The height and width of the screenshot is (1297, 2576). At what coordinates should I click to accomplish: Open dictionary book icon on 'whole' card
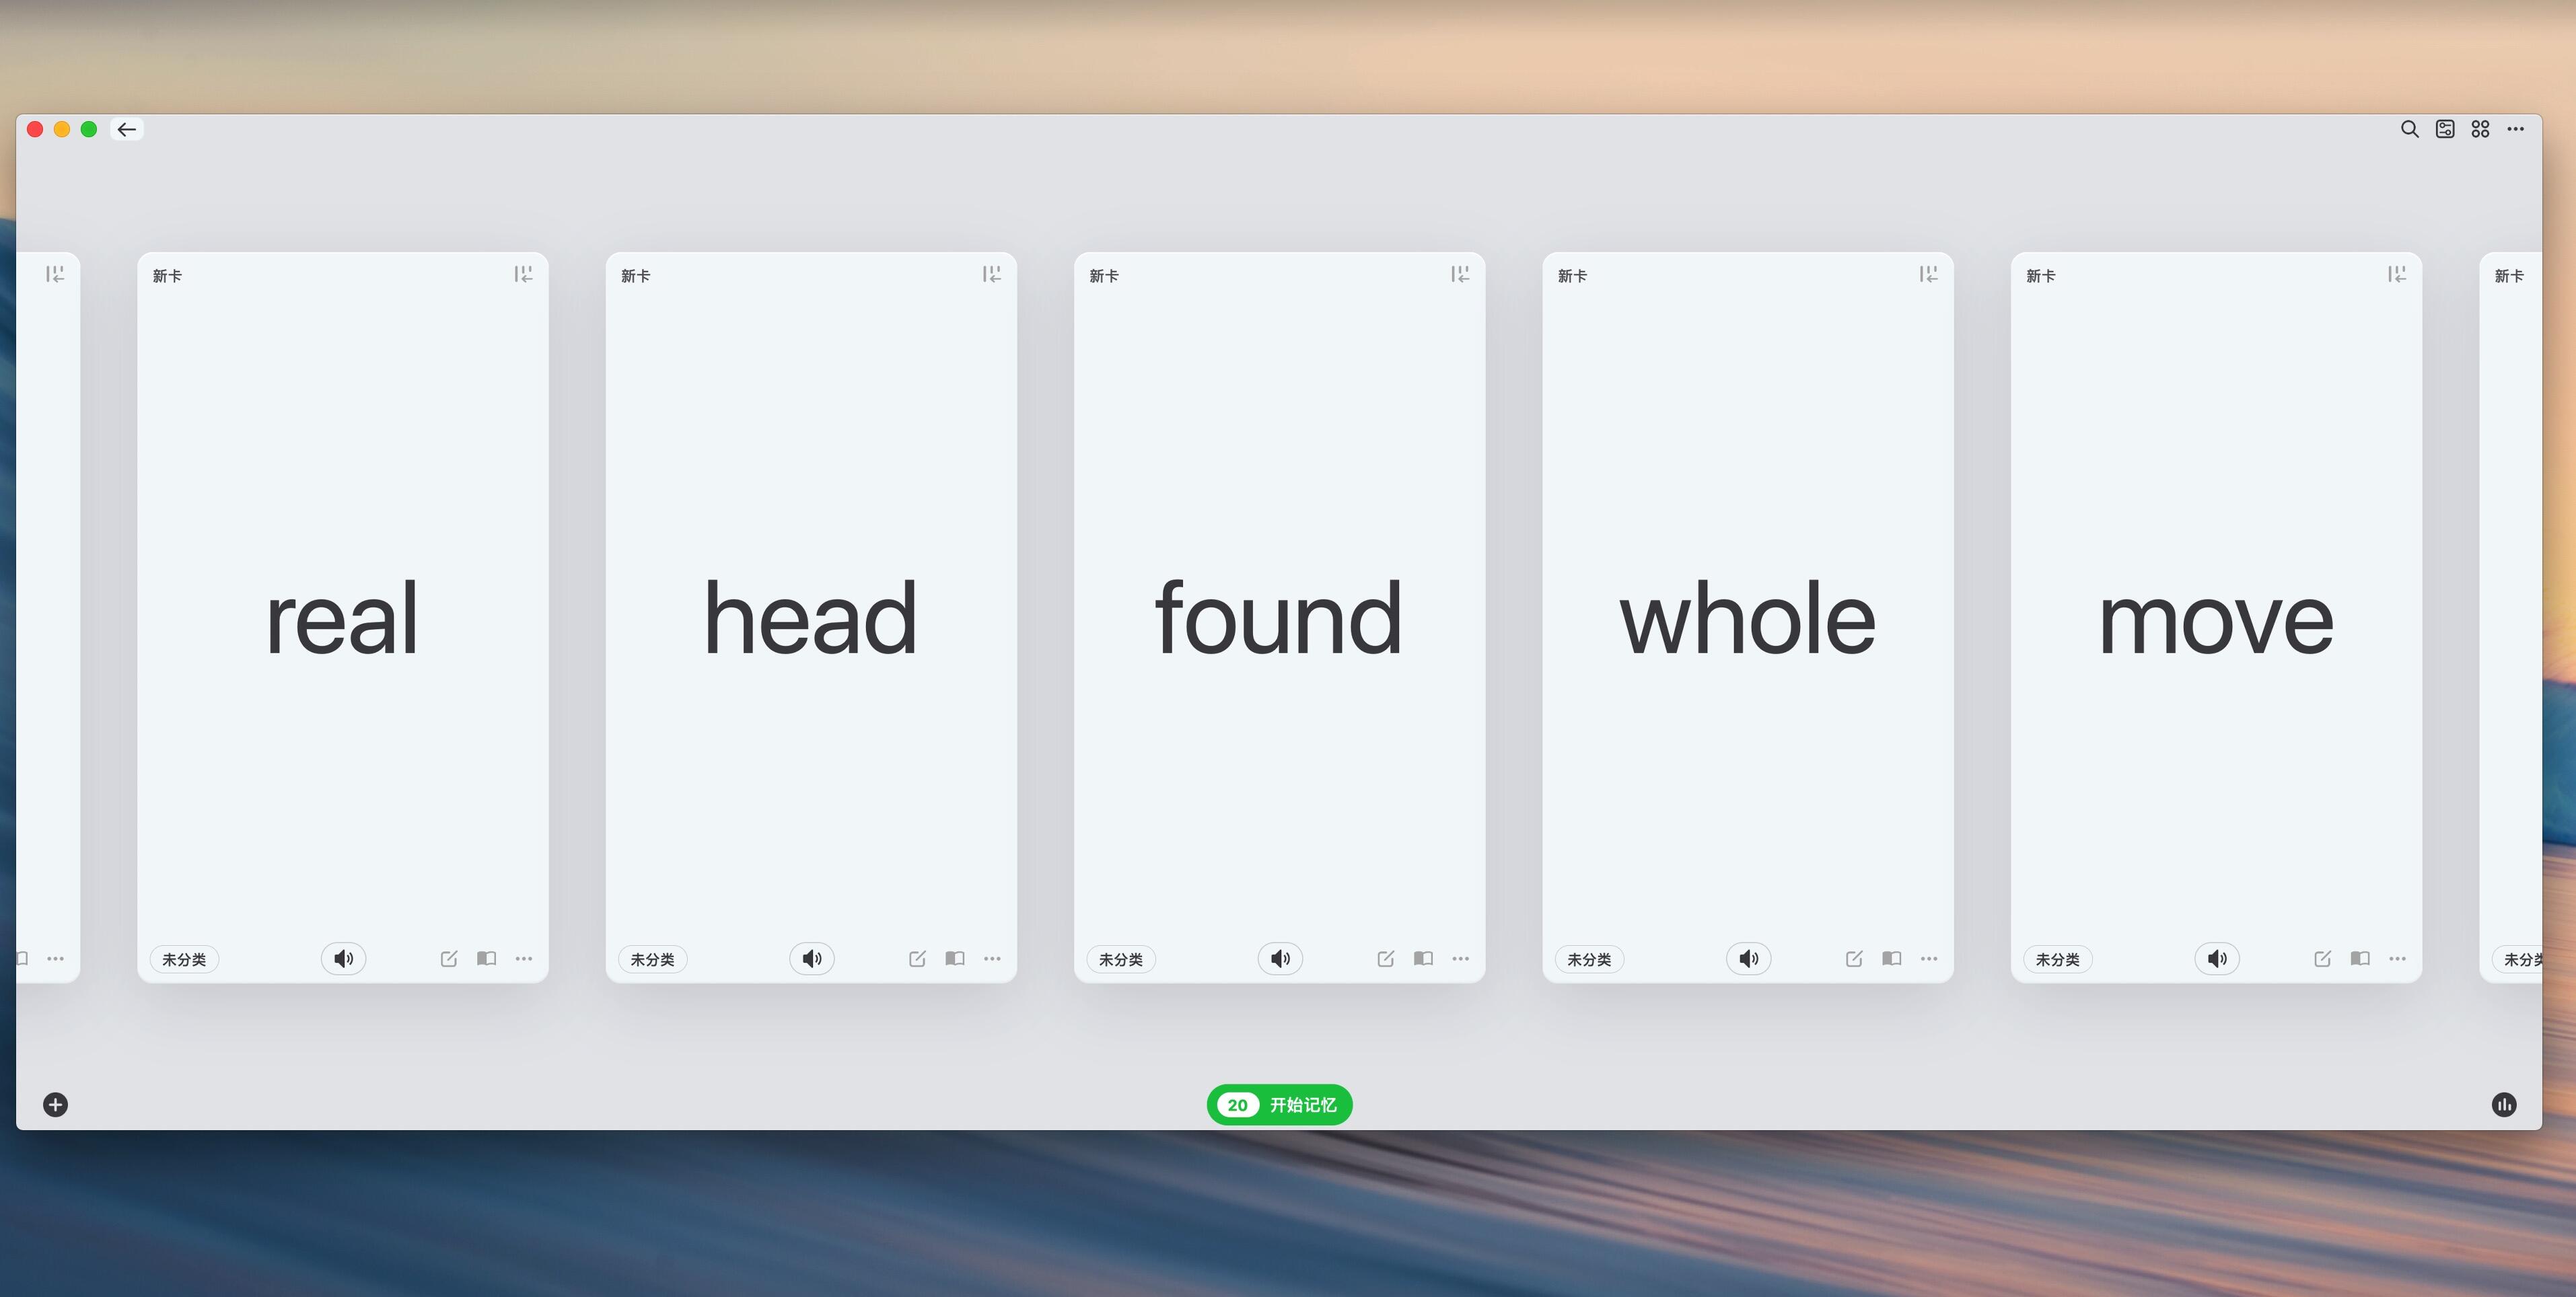point(1891,958)
